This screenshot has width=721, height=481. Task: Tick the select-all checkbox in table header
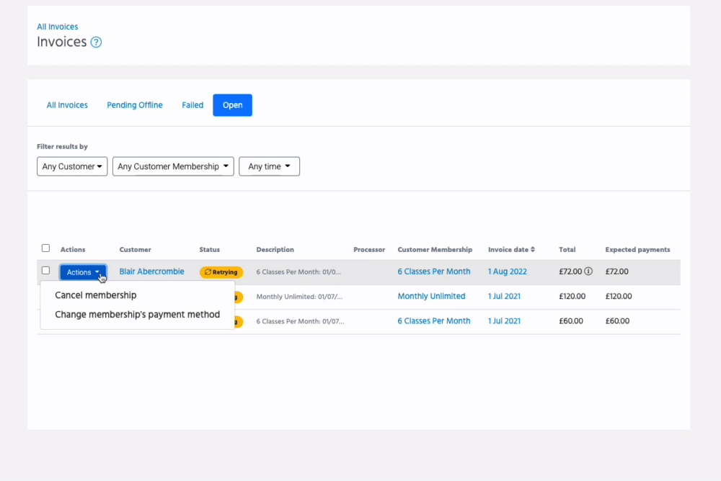click(x=45, y=248)
